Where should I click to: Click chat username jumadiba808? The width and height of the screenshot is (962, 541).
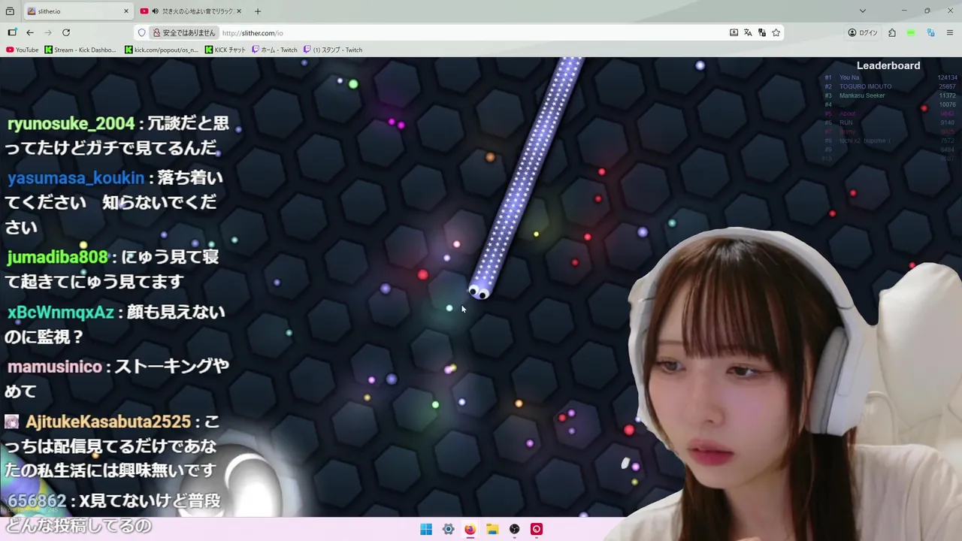57,257
